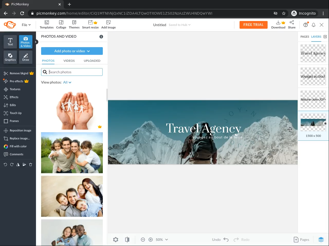Click the Untitled design title
This screenshot has width=329, height=246.
(x=160, y=25)
